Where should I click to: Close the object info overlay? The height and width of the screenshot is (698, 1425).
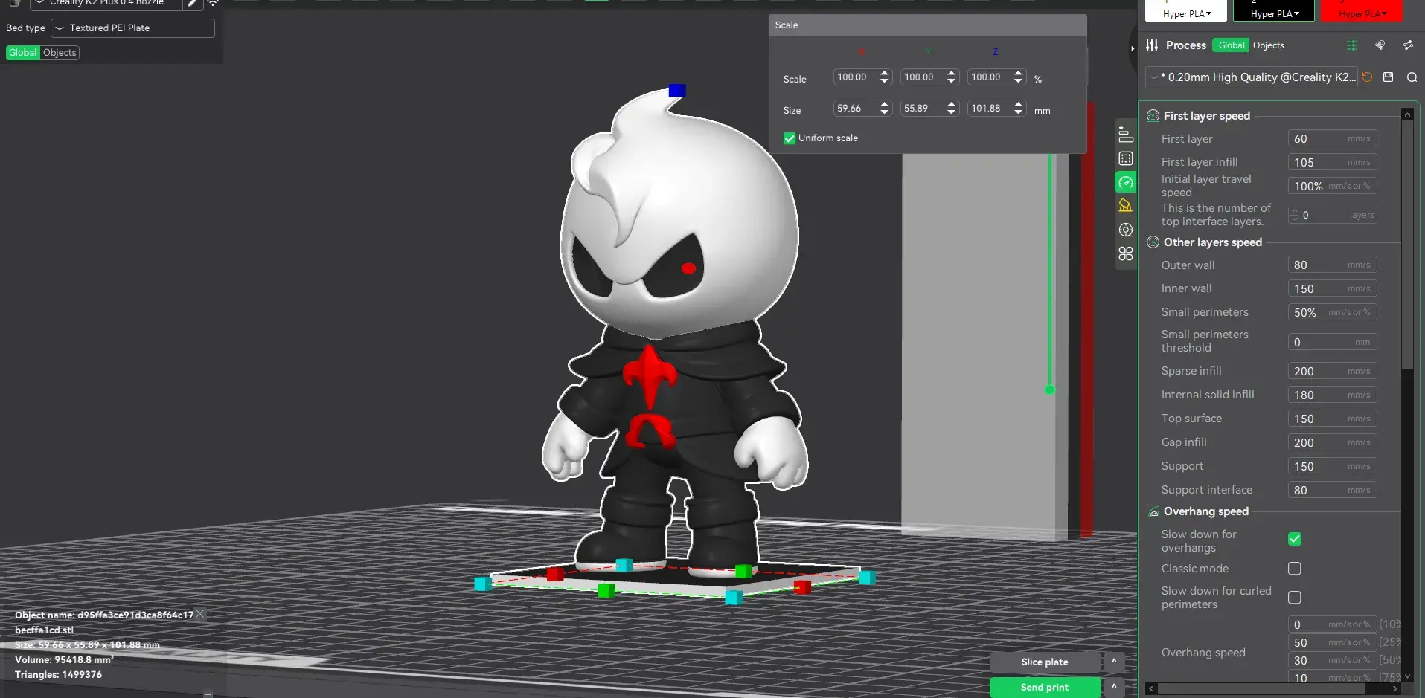pos(200,614)
